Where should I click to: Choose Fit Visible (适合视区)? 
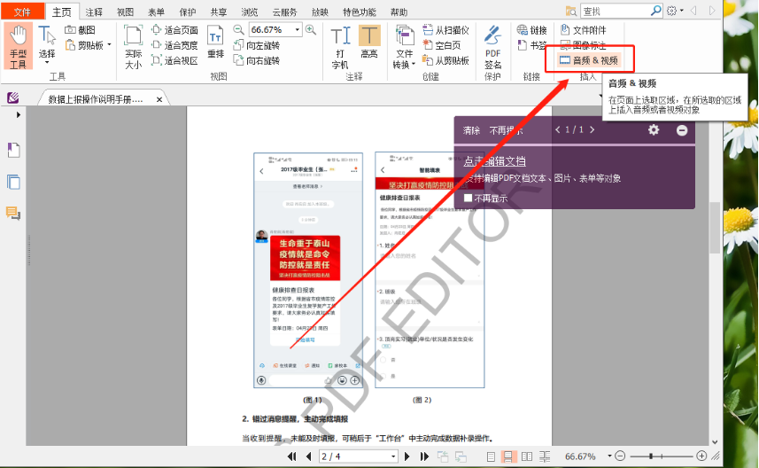[x=174, y=60]
